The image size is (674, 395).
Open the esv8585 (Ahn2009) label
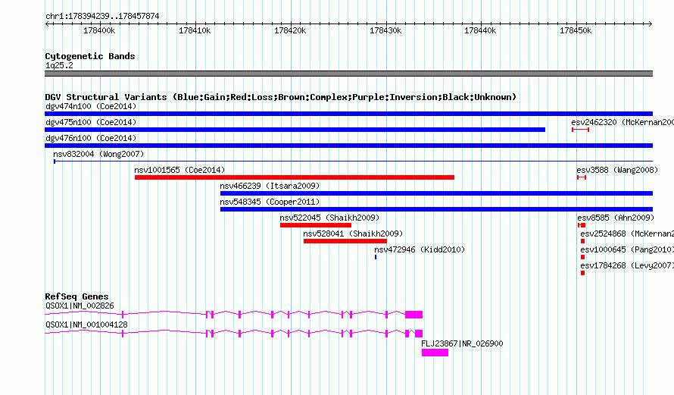(x=616, y=218)
